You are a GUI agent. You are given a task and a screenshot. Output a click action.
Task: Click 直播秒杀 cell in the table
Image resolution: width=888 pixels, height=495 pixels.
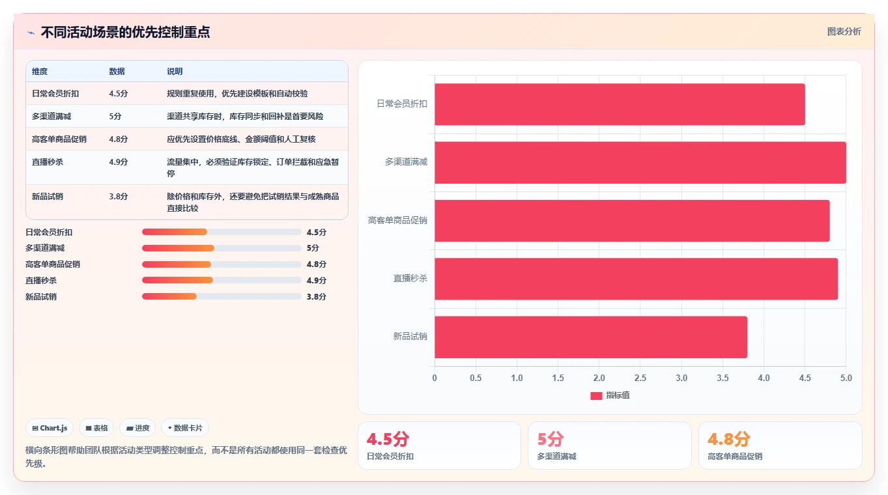[48, 162]
